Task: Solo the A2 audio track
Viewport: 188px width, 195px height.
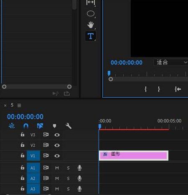Action: (68, 179)
